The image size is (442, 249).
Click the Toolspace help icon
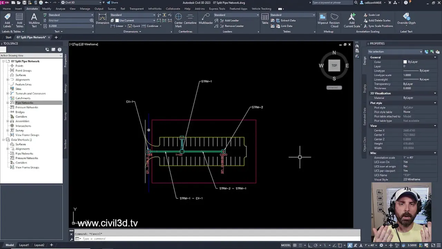point(59,49)
